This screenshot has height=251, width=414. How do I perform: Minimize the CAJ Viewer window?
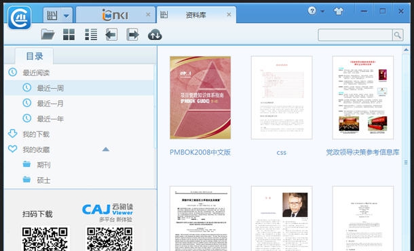tap(364, 11)
